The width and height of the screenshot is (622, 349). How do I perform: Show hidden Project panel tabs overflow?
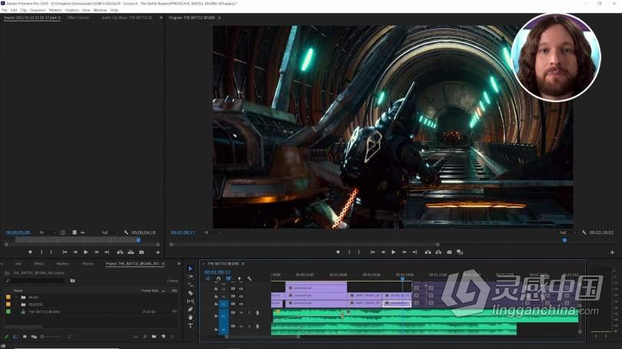click(178, 263)
